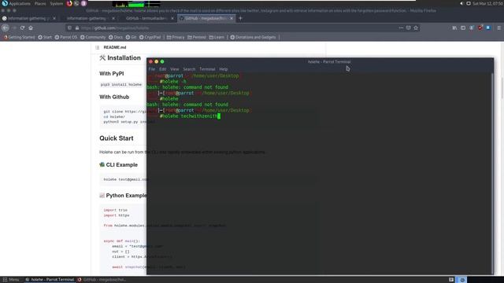The width and height of the screenshot is (504, 283).
Task: Click README table of contents icon
Action: [x=98, y=47]
